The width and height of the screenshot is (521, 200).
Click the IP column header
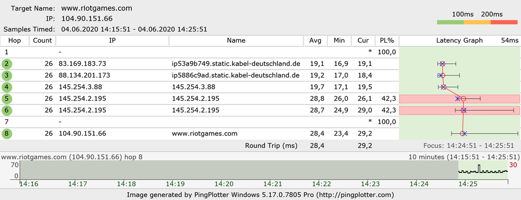point(112,41)
